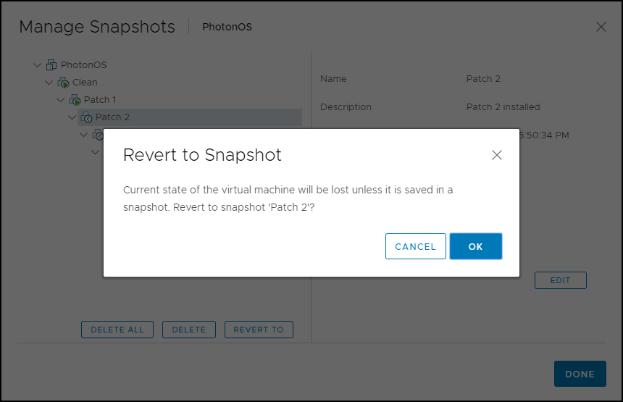
Task: Click the snapshot icon below Patch 2
Action: click(x=98, y=135)
